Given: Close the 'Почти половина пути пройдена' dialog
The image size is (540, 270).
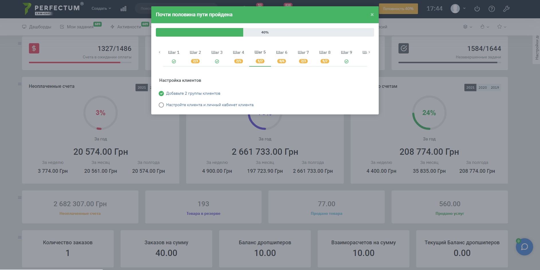Looking at the screenshot, I should [x=372, y=15].
